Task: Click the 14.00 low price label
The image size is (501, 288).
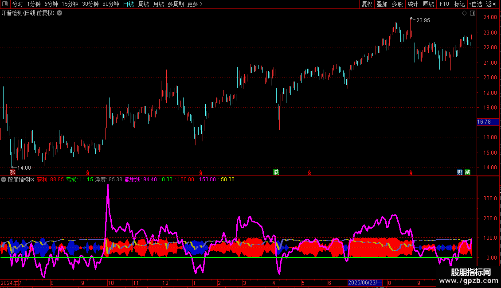Action: pos(24,167)
